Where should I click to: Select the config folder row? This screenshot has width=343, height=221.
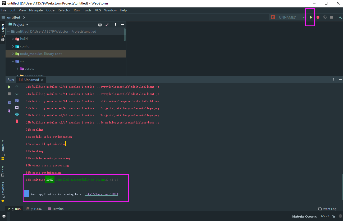tap(66, 46)
